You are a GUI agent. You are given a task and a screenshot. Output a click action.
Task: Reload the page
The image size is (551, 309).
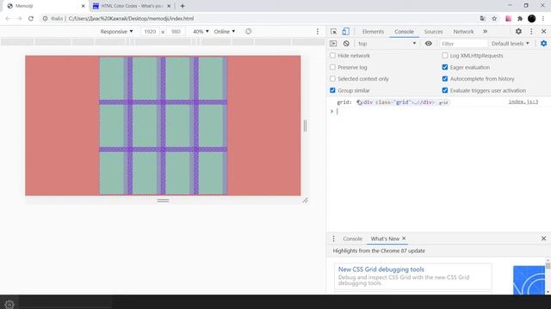pos(31,19)
